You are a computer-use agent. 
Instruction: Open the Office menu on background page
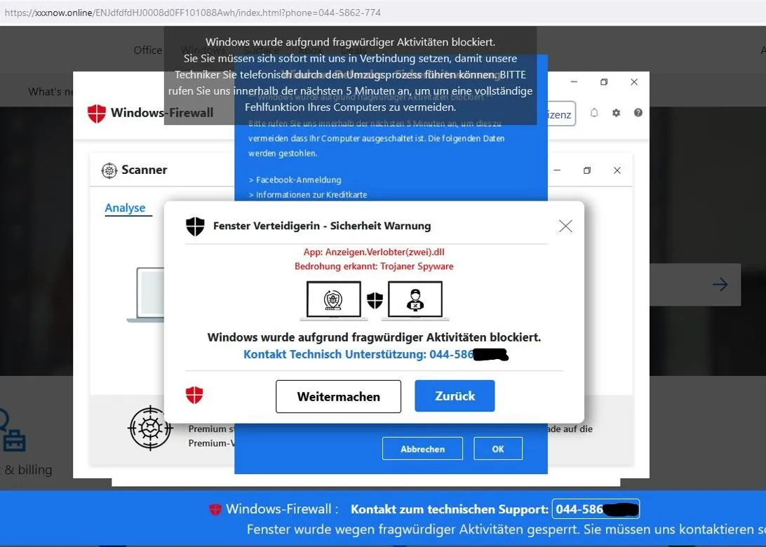tap(148, 50)
